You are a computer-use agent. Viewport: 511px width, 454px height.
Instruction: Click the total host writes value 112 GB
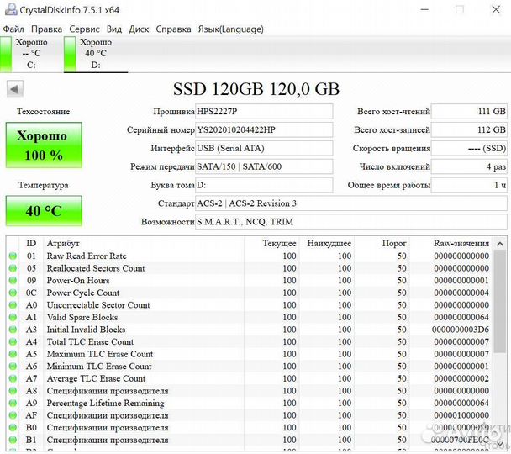469,130
